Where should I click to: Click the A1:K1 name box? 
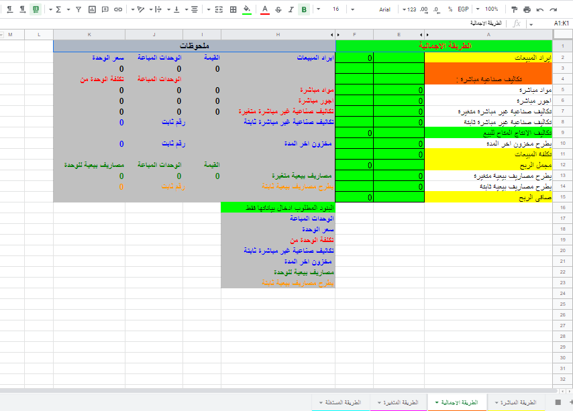coord(561,23)
